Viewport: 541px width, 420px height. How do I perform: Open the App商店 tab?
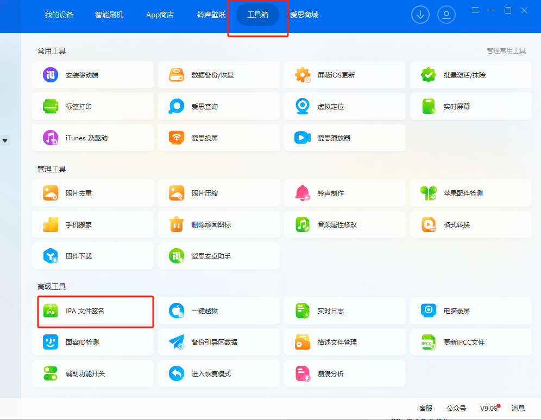pyautogui.click(x=160, y=15)
